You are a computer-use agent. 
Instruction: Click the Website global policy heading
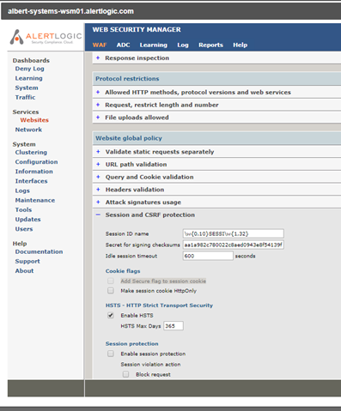coord(129,138)
